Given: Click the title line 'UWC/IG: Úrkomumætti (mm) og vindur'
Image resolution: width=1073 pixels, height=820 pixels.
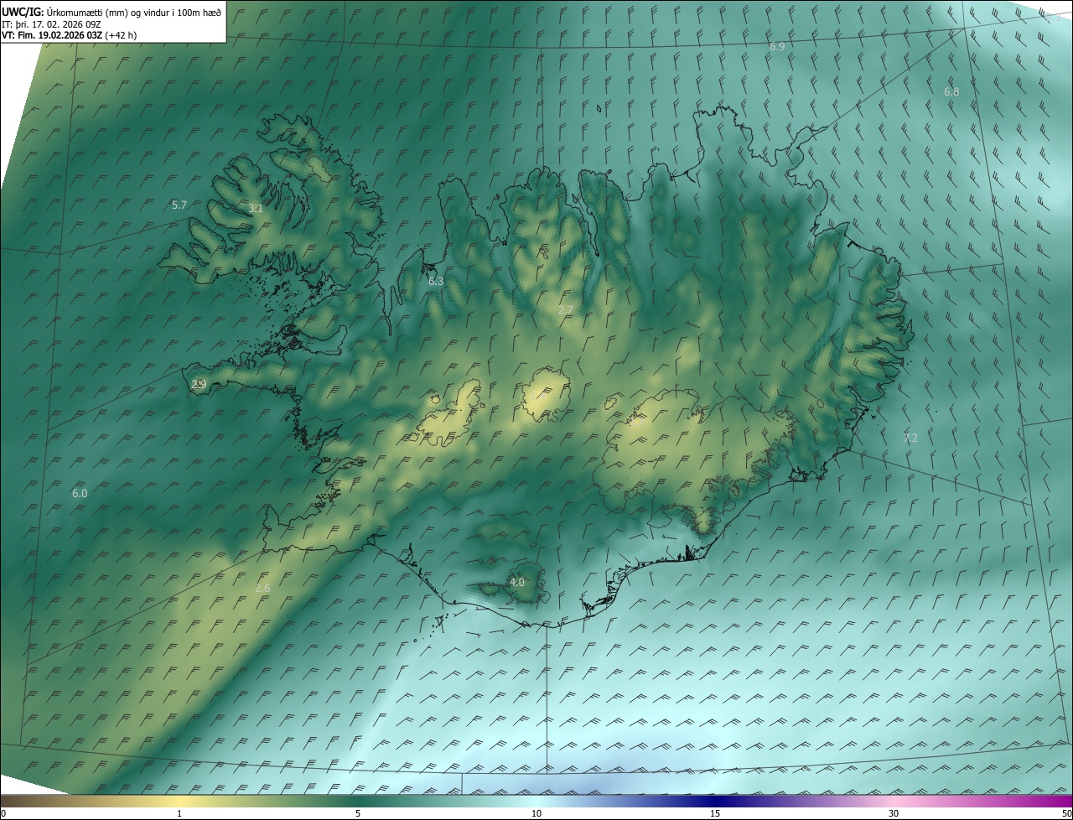Looking at the screenshot, I should click(x=111, y=11).
